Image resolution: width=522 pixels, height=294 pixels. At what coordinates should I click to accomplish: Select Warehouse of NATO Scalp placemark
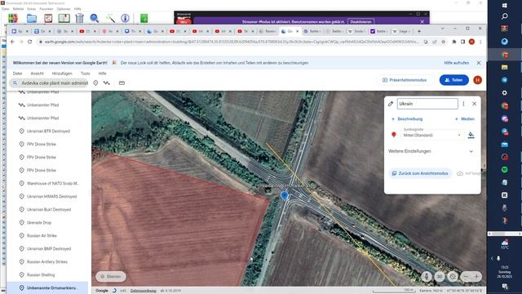click(x=48, y=183)
